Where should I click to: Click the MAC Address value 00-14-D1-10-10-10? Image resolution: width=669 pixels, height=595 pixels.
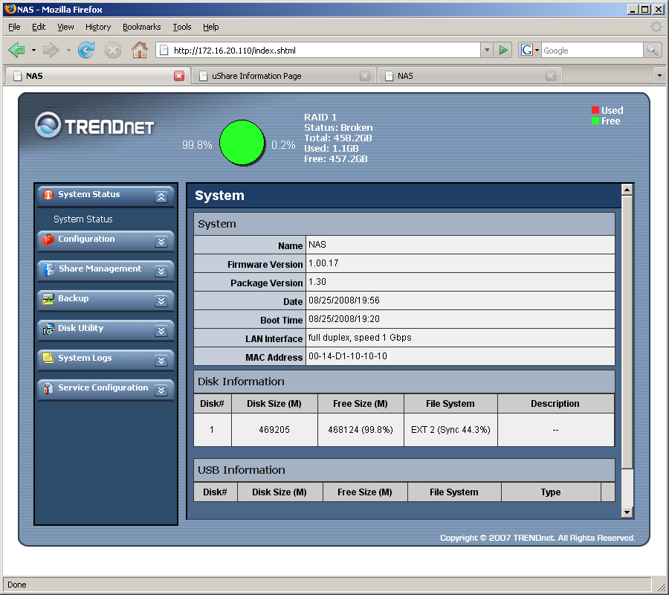(348, 356)
